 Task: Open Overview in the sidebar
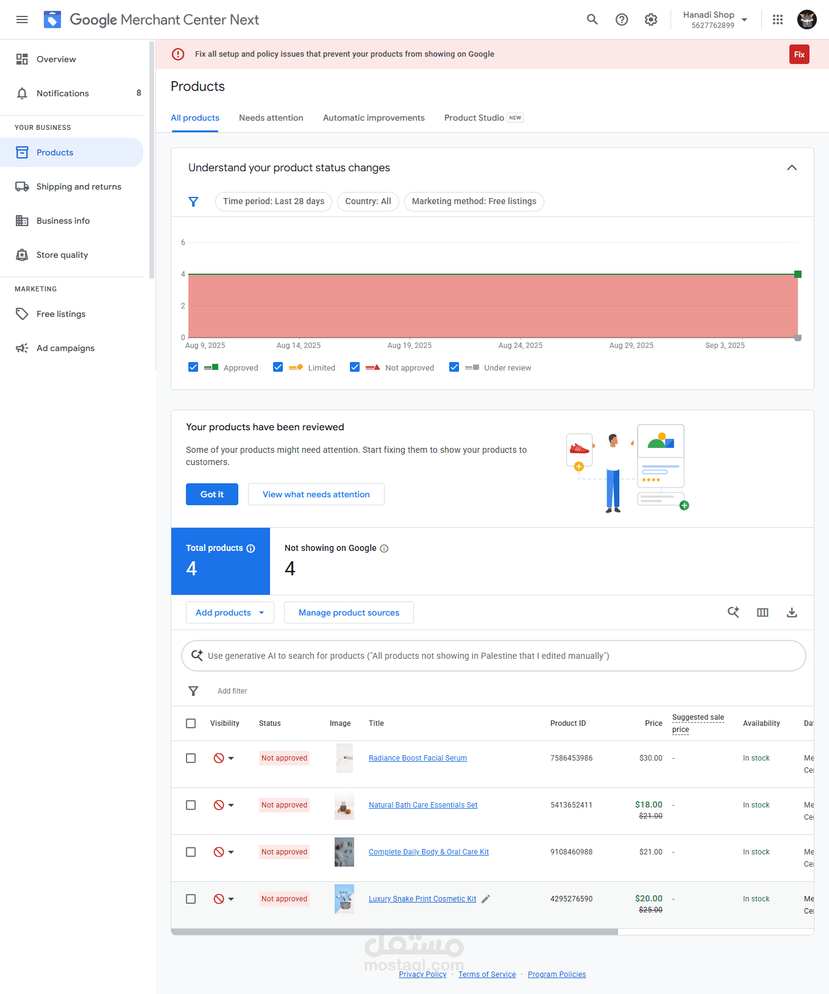(72, 59)
